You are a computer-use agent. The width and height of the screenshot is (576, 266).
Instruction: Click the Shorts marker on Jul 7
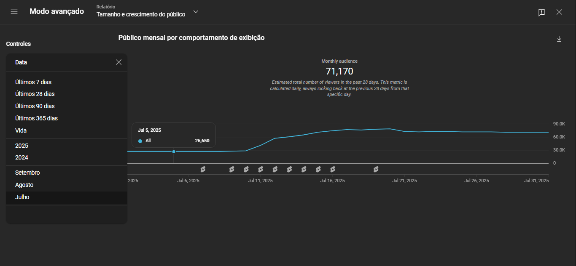click(x=203, y=169)
